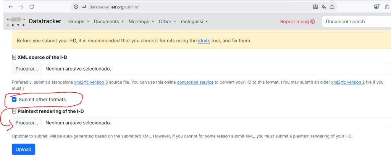391x166 pixels.
Task: Bookmark this page with star icon
Action: tap(332, 7)
